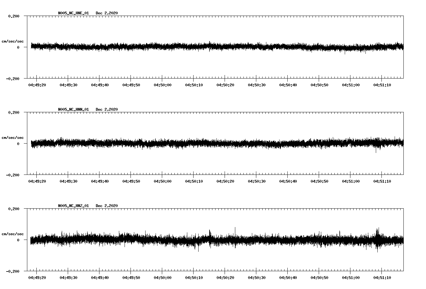
Task: Select the N005_NC_HNZ_01 trace title
Action: [73, 206]
